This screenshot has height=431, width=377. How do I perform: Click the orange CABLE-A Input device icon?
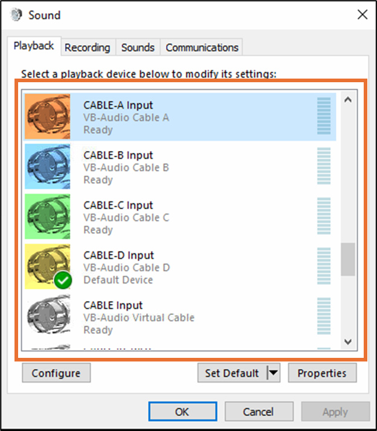coord(47,117)
